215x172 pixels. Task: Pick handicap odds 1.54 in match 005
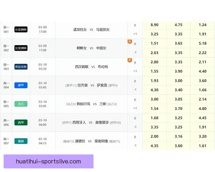point(154,109)
